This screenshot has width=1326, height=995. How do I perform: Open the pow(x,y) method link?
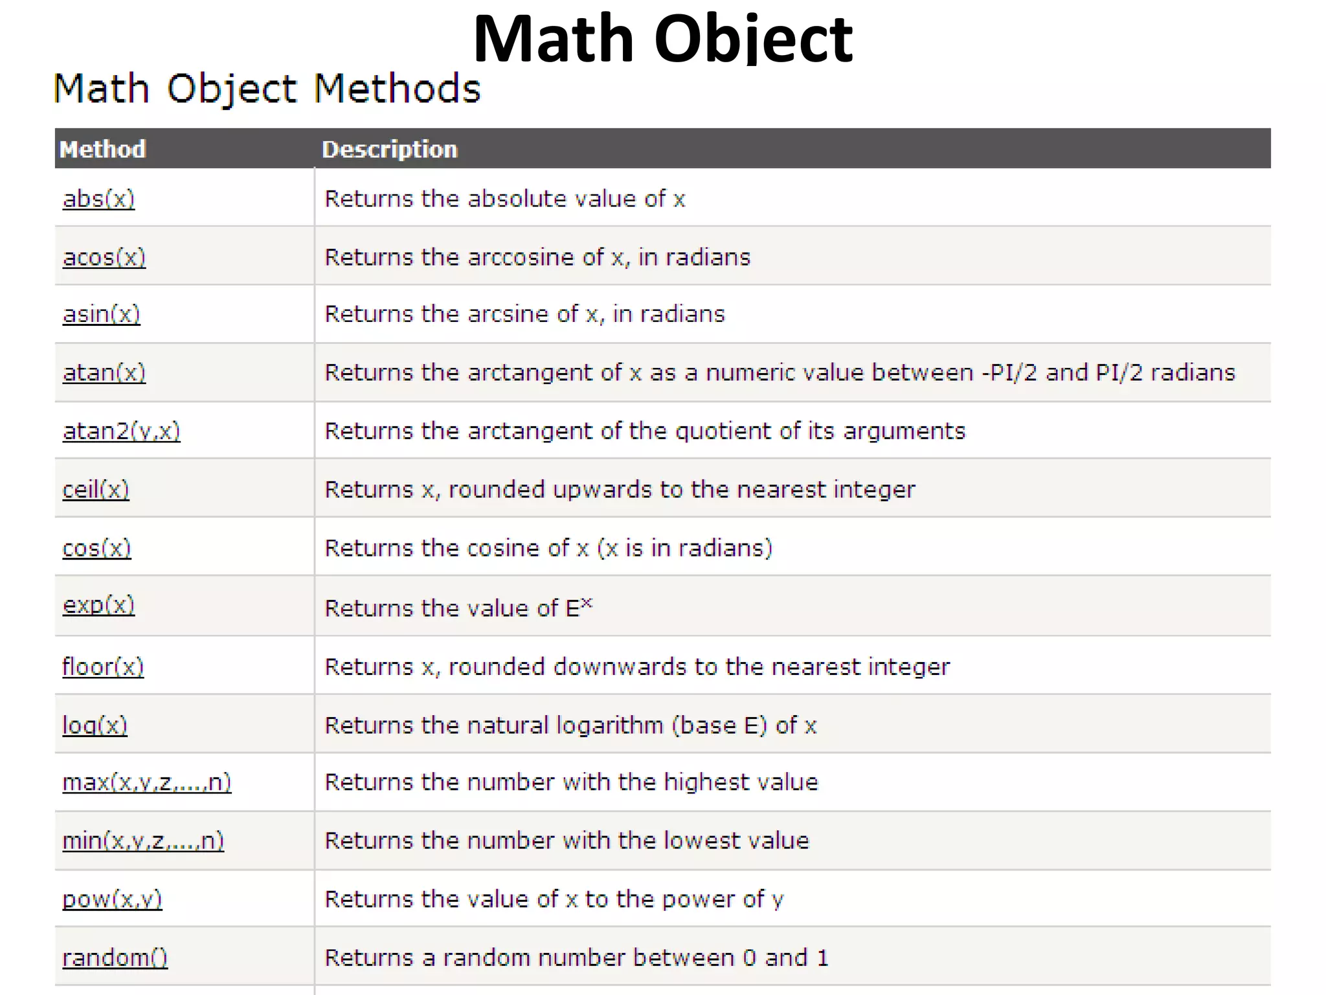tap(112, 899)
